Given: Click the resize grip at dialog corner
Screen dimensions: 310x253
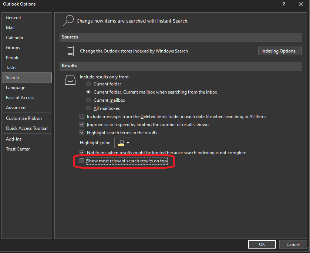Looking at the screenshot, I should pos(307,249).
